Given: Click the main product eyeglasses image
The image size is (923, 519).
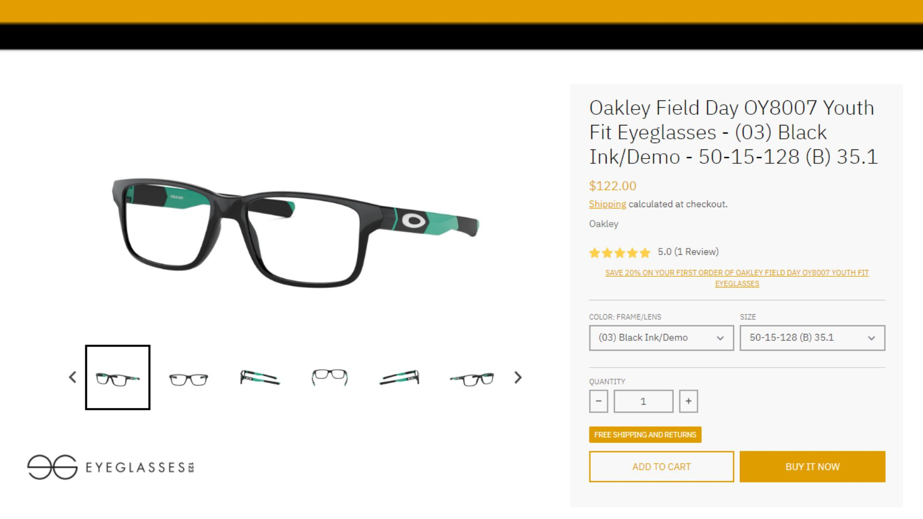Looking at the screenshot, I should pos(295,233).
